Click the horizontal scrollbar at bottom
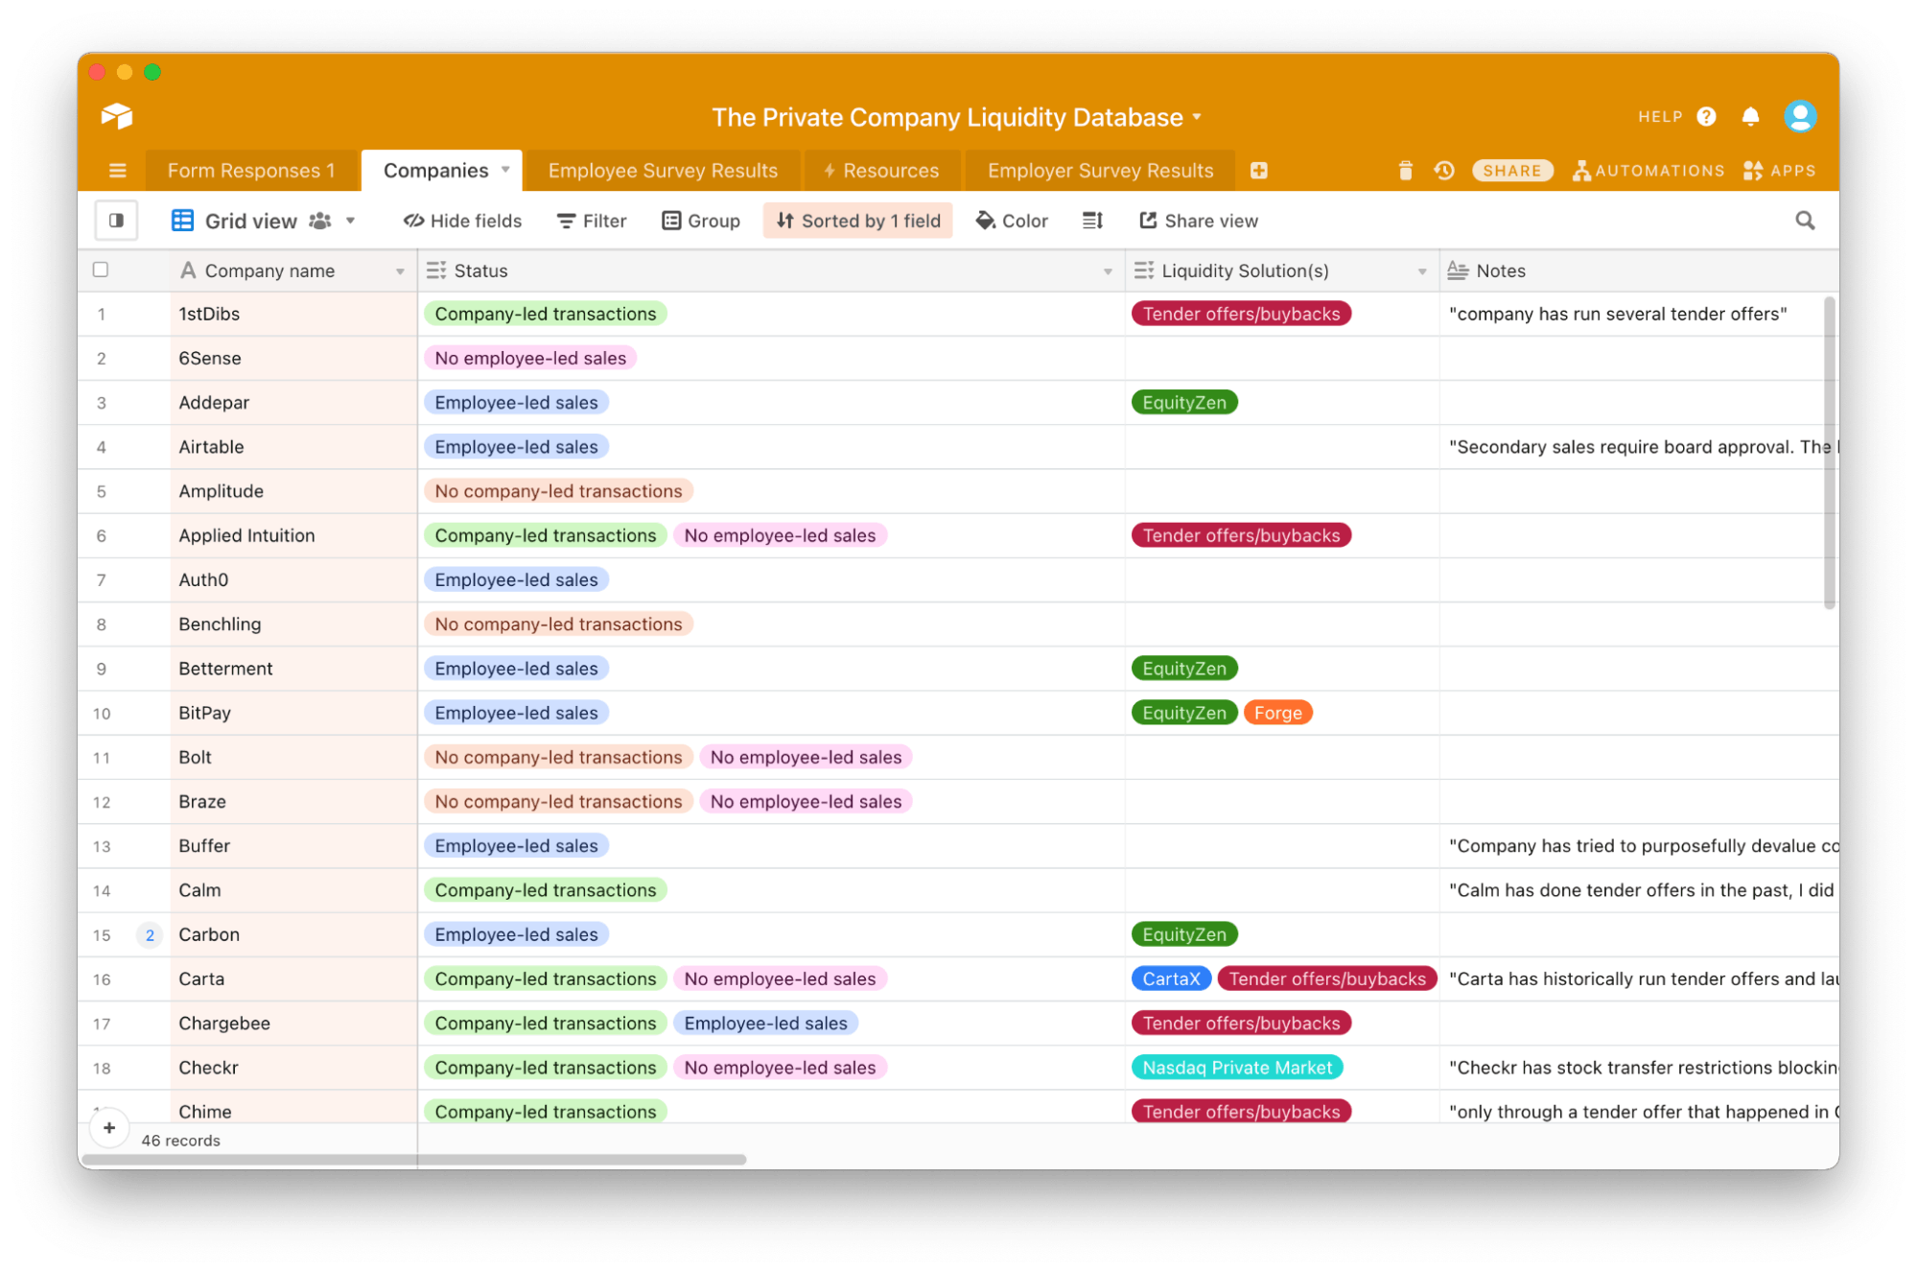 (x=412, y=1160)
